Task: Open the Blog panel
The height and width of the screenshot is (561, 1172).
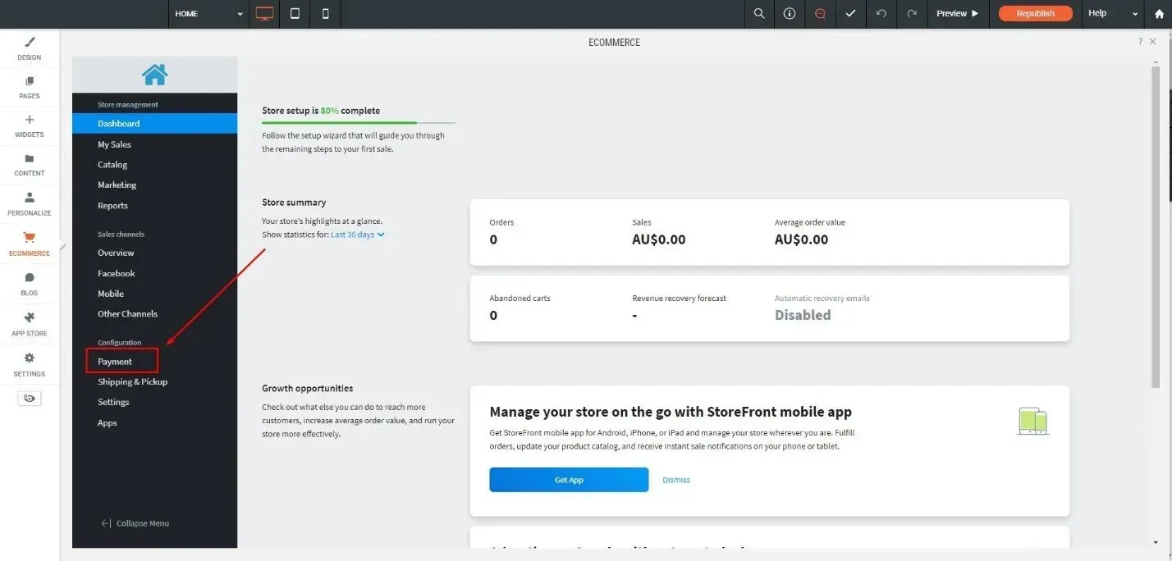Action: click(30, 284)
